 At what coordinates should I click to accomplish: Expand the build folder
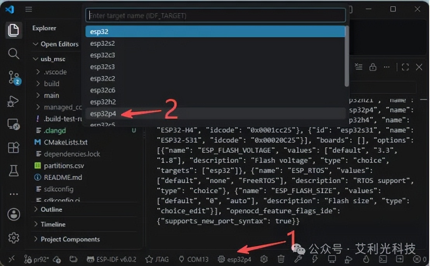[48, 83]
